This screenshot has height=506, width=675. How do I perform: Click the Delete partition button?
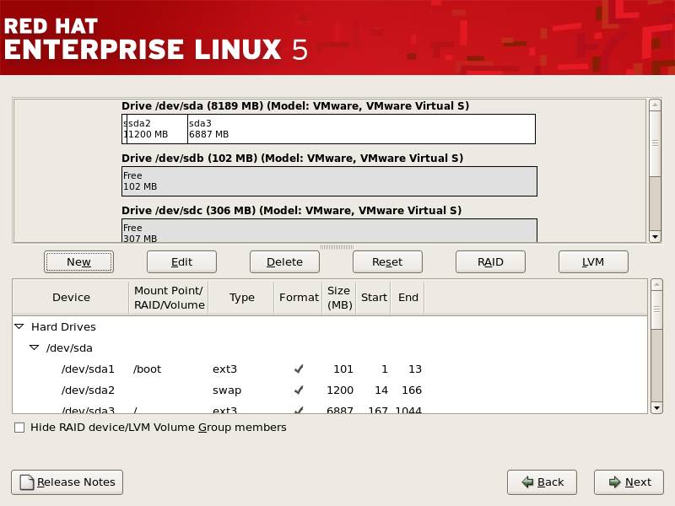click(x=284, y=261)
